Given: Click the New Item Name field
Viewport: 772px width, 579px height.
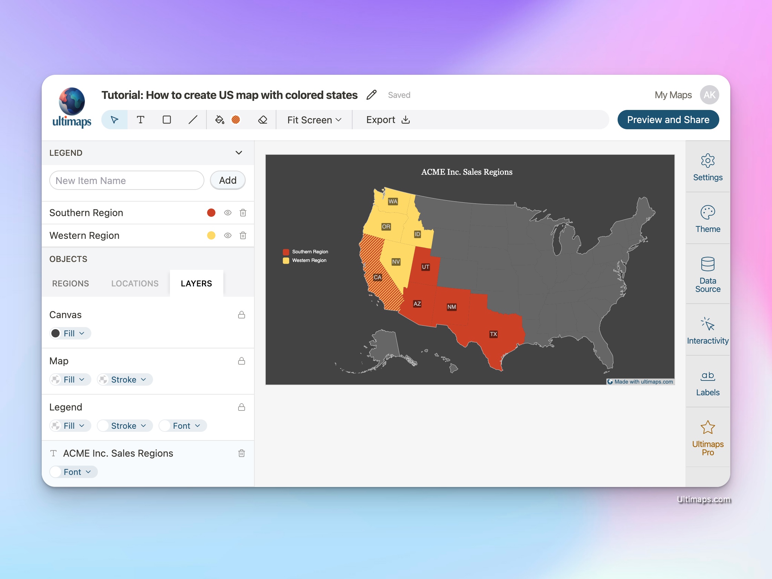Looking at the screenshot, I should tap(126, 181).
